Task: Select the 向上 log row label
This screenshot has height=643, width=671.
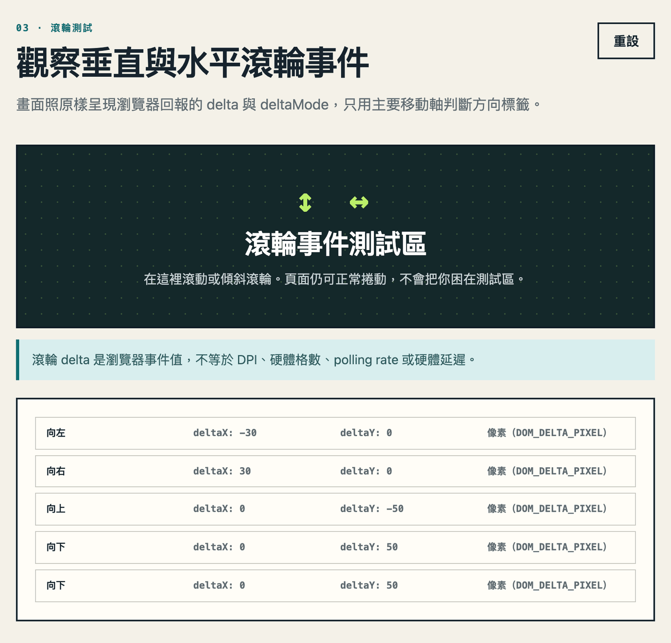Action: 56,509
